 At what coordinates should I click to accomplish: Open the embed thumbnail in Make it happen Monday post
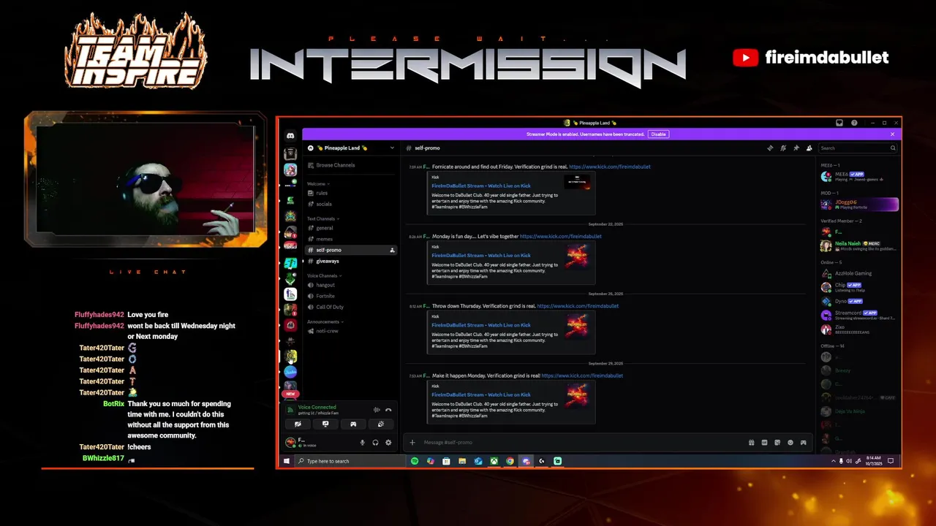(577, 395)
